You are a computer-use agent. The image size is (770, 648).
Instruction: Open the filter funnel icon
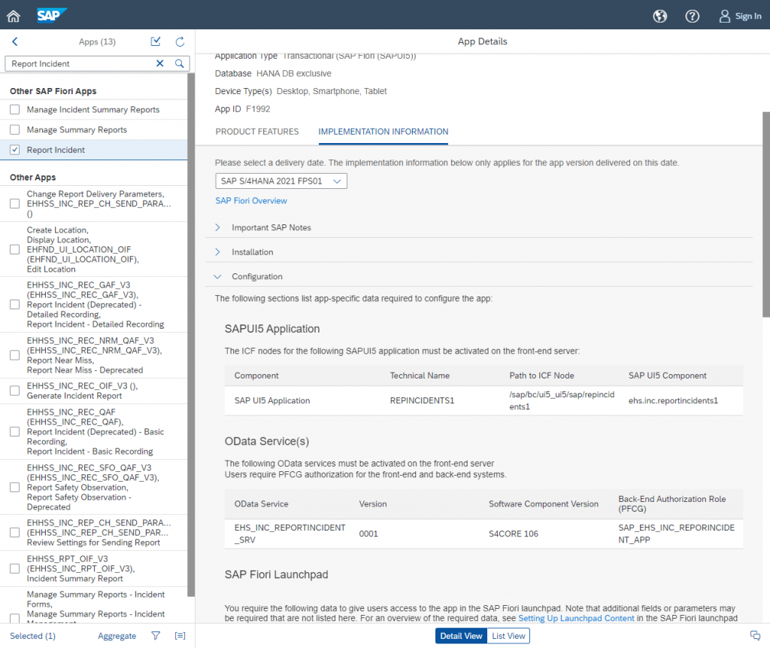156,636
